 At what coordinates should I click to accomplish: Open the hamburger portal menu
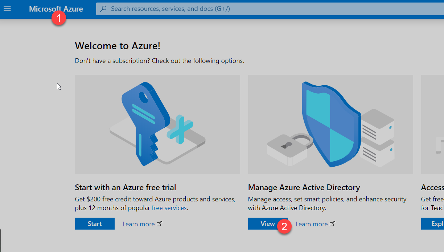point(7,9)
